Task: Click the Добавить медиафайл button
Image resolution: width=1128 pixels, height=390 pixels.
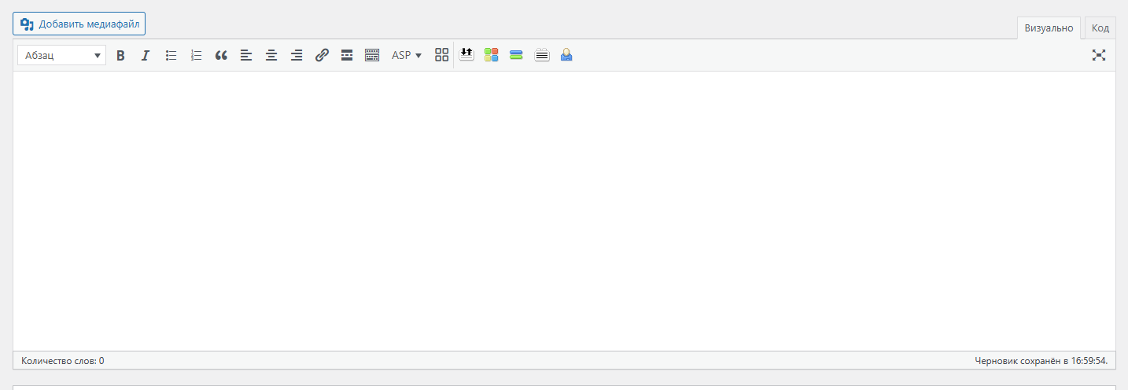Action: coord(79,24)
